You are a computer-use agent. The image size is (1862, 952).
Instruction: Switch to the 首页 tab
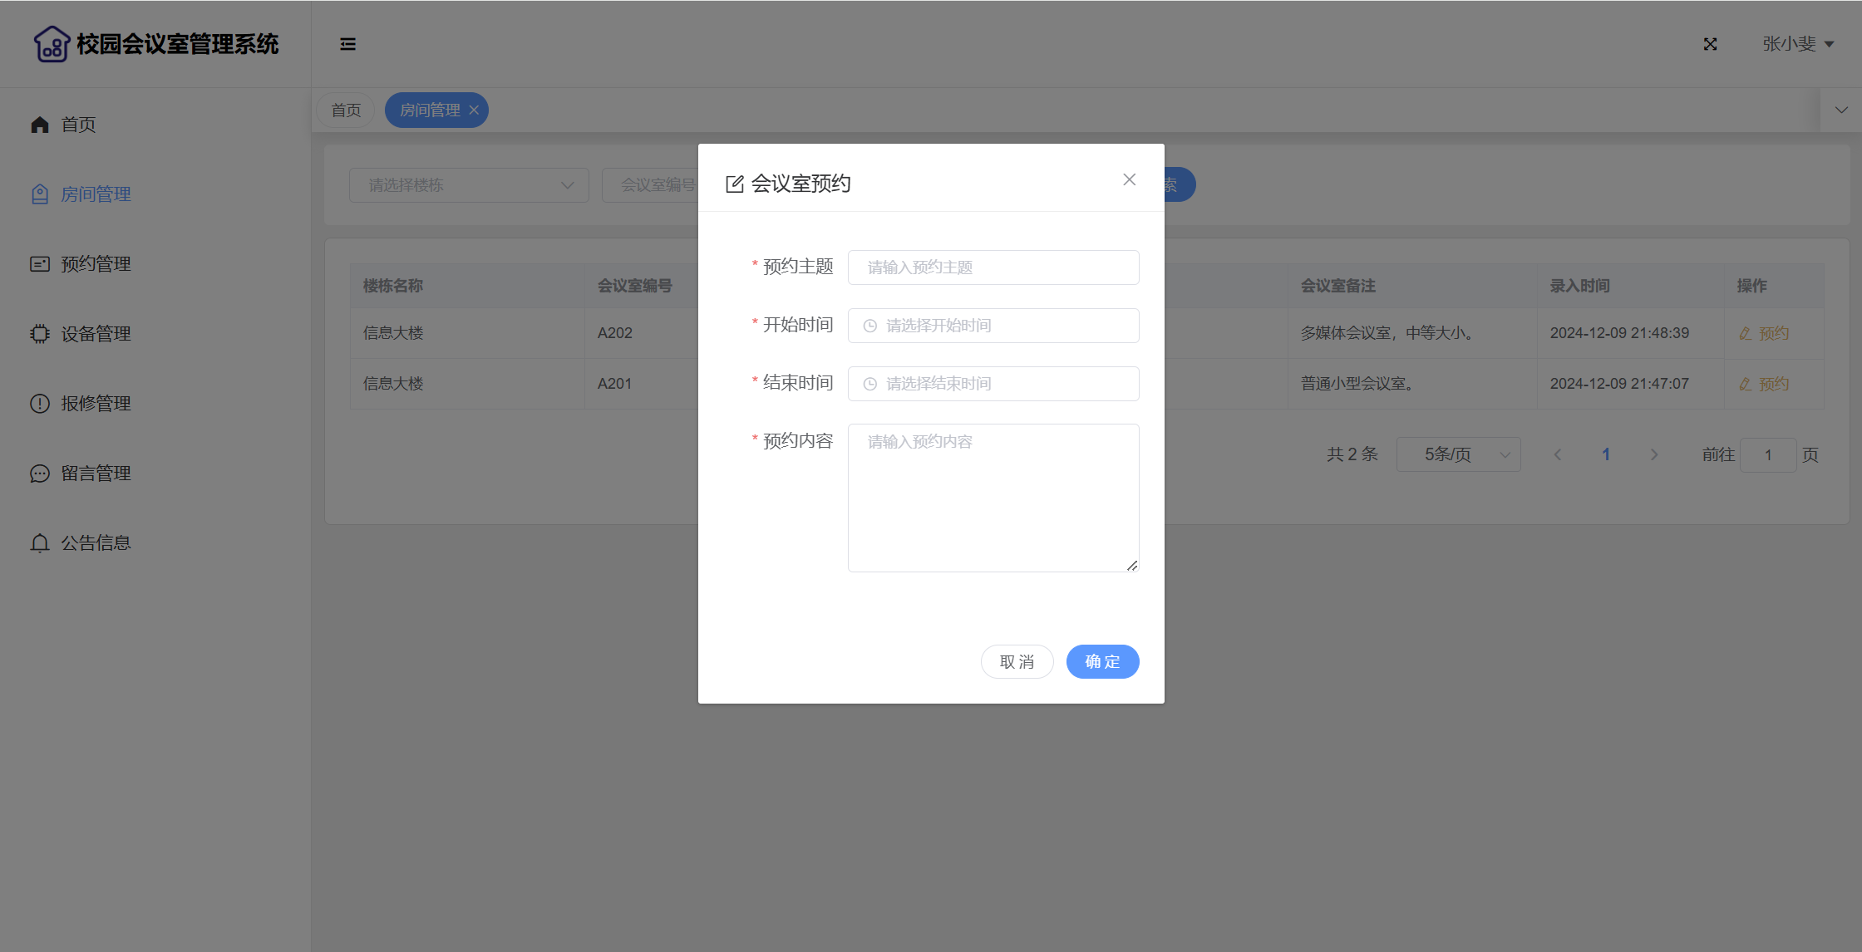(346, 110)
